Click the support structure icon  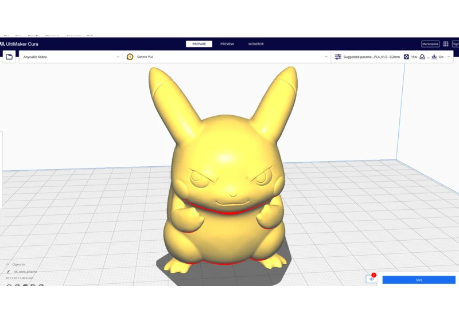422,57
